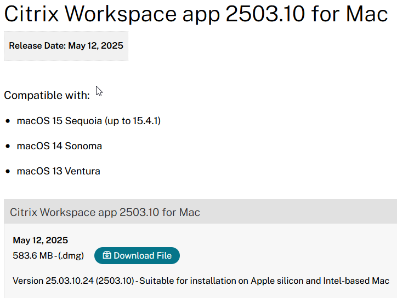
Task: Click the words "Apple silicon" in the description
Action: [x=276, y=281]
